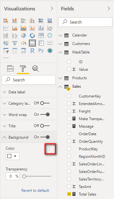Select the Card visual icon
The height and width of the screenshot is (199, 114).
point(32,43)
